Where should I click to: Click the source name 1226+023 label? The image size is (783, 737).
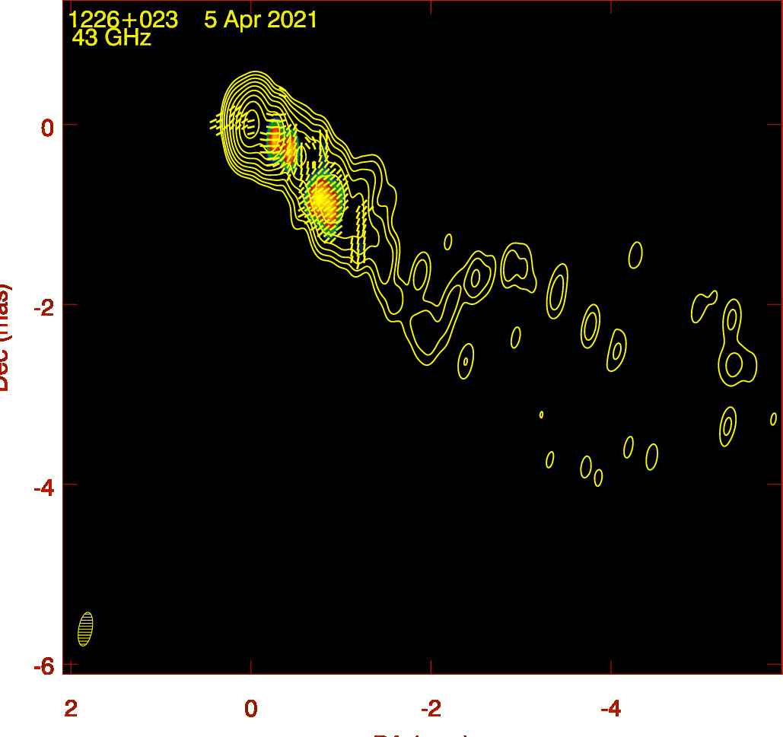(x=123, y=21)
